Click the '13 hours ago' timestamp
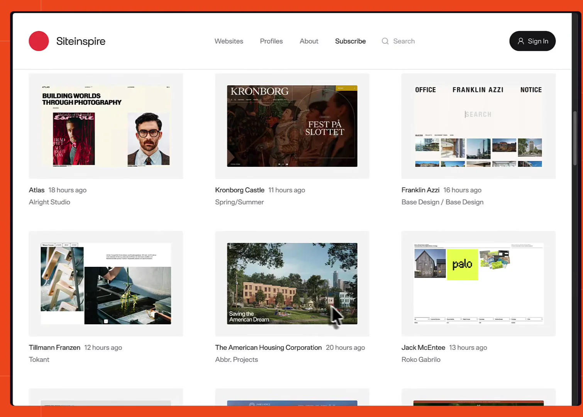This screenshot has width=583, height=417. coord(468,347)
